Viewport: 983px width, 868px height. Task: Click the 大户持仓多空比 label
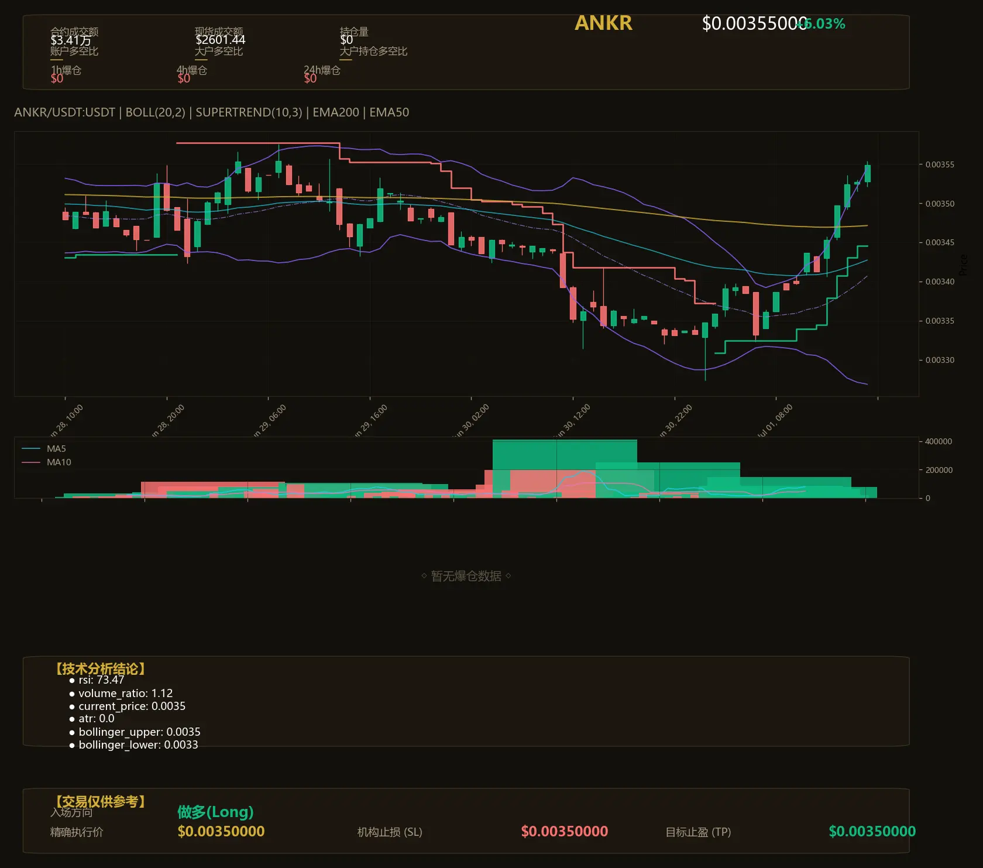[373, 51]
